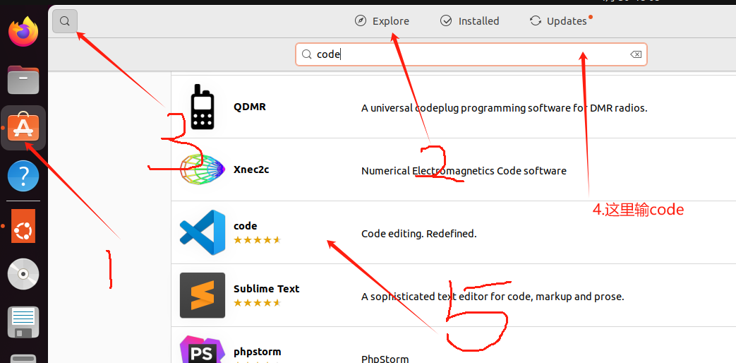Viewport: 736px width, 363px height.
Task: Click the Xnec2c colorful mesh icon
Action: point(203,169)
